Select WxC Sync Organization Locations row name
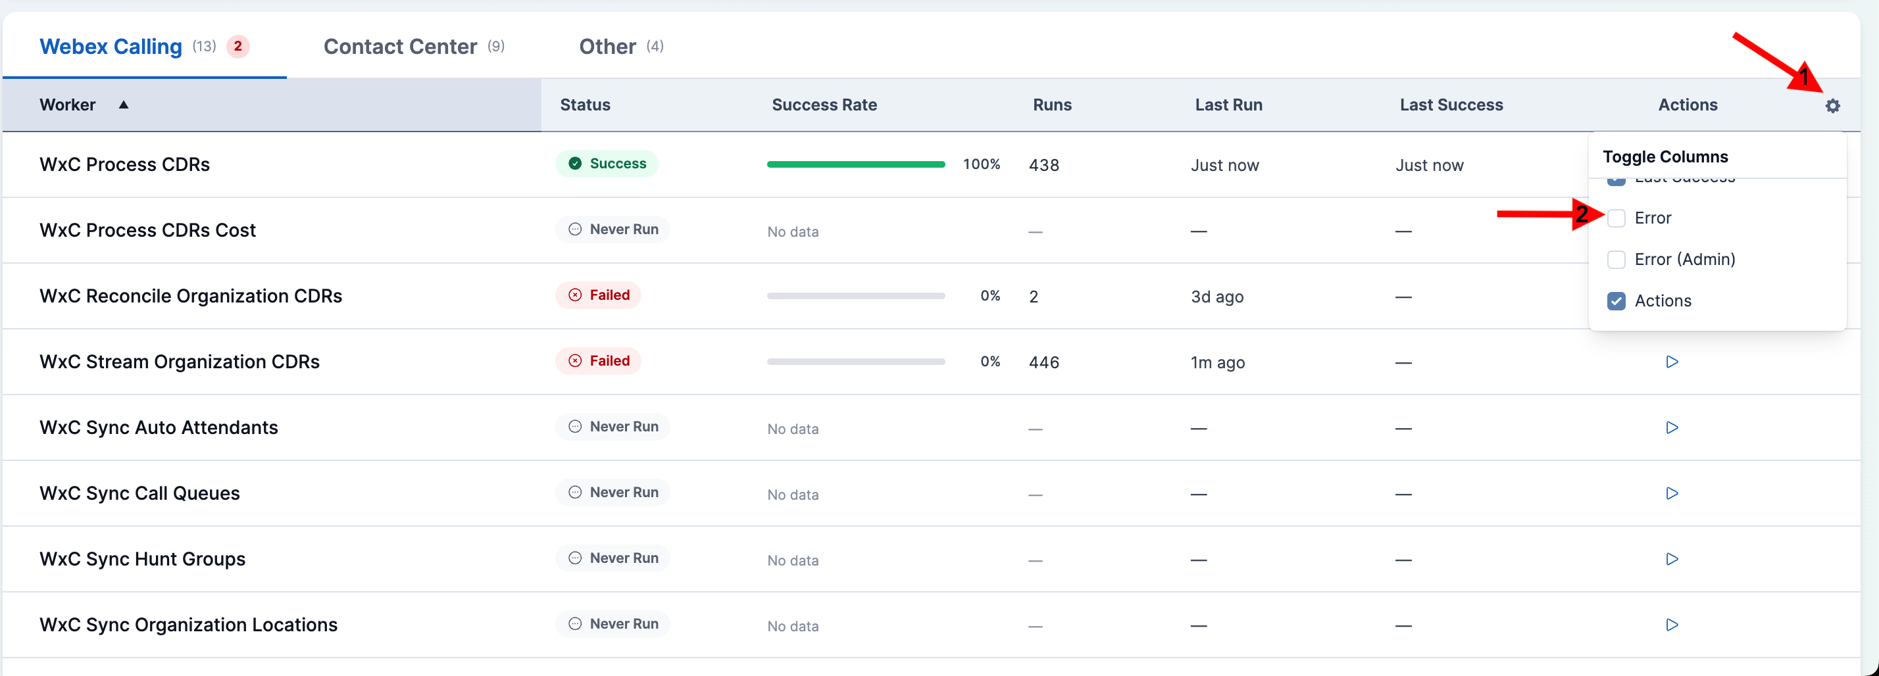 pyautogui.click(x=188, y=624)
